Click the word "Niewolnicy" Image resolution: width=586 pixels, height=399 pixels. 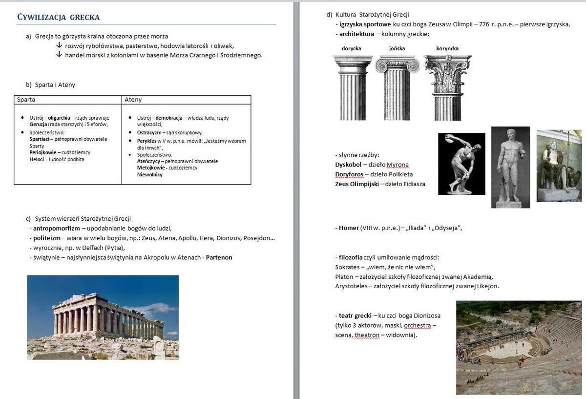150,174
